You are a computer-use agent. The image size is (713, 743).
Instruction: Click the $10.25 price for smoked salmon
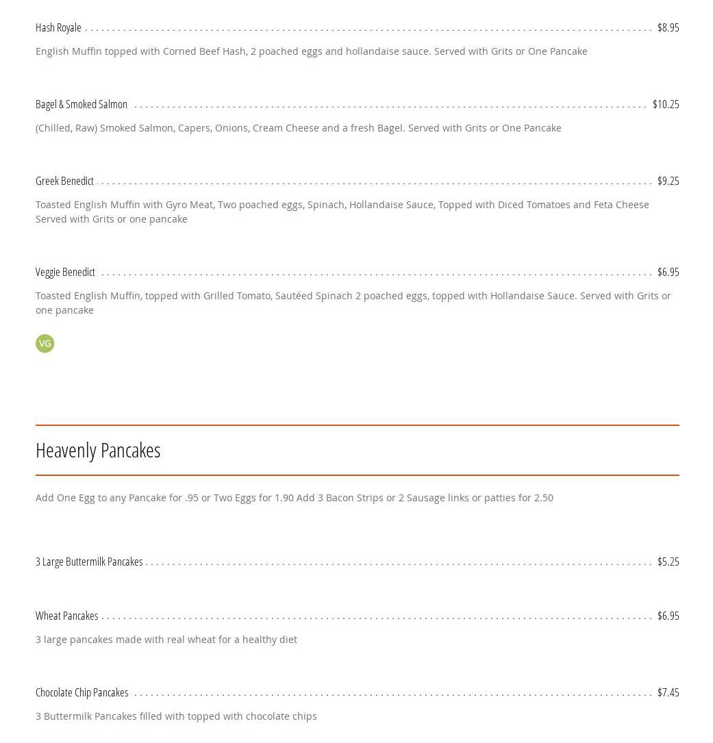coord(666,104)
